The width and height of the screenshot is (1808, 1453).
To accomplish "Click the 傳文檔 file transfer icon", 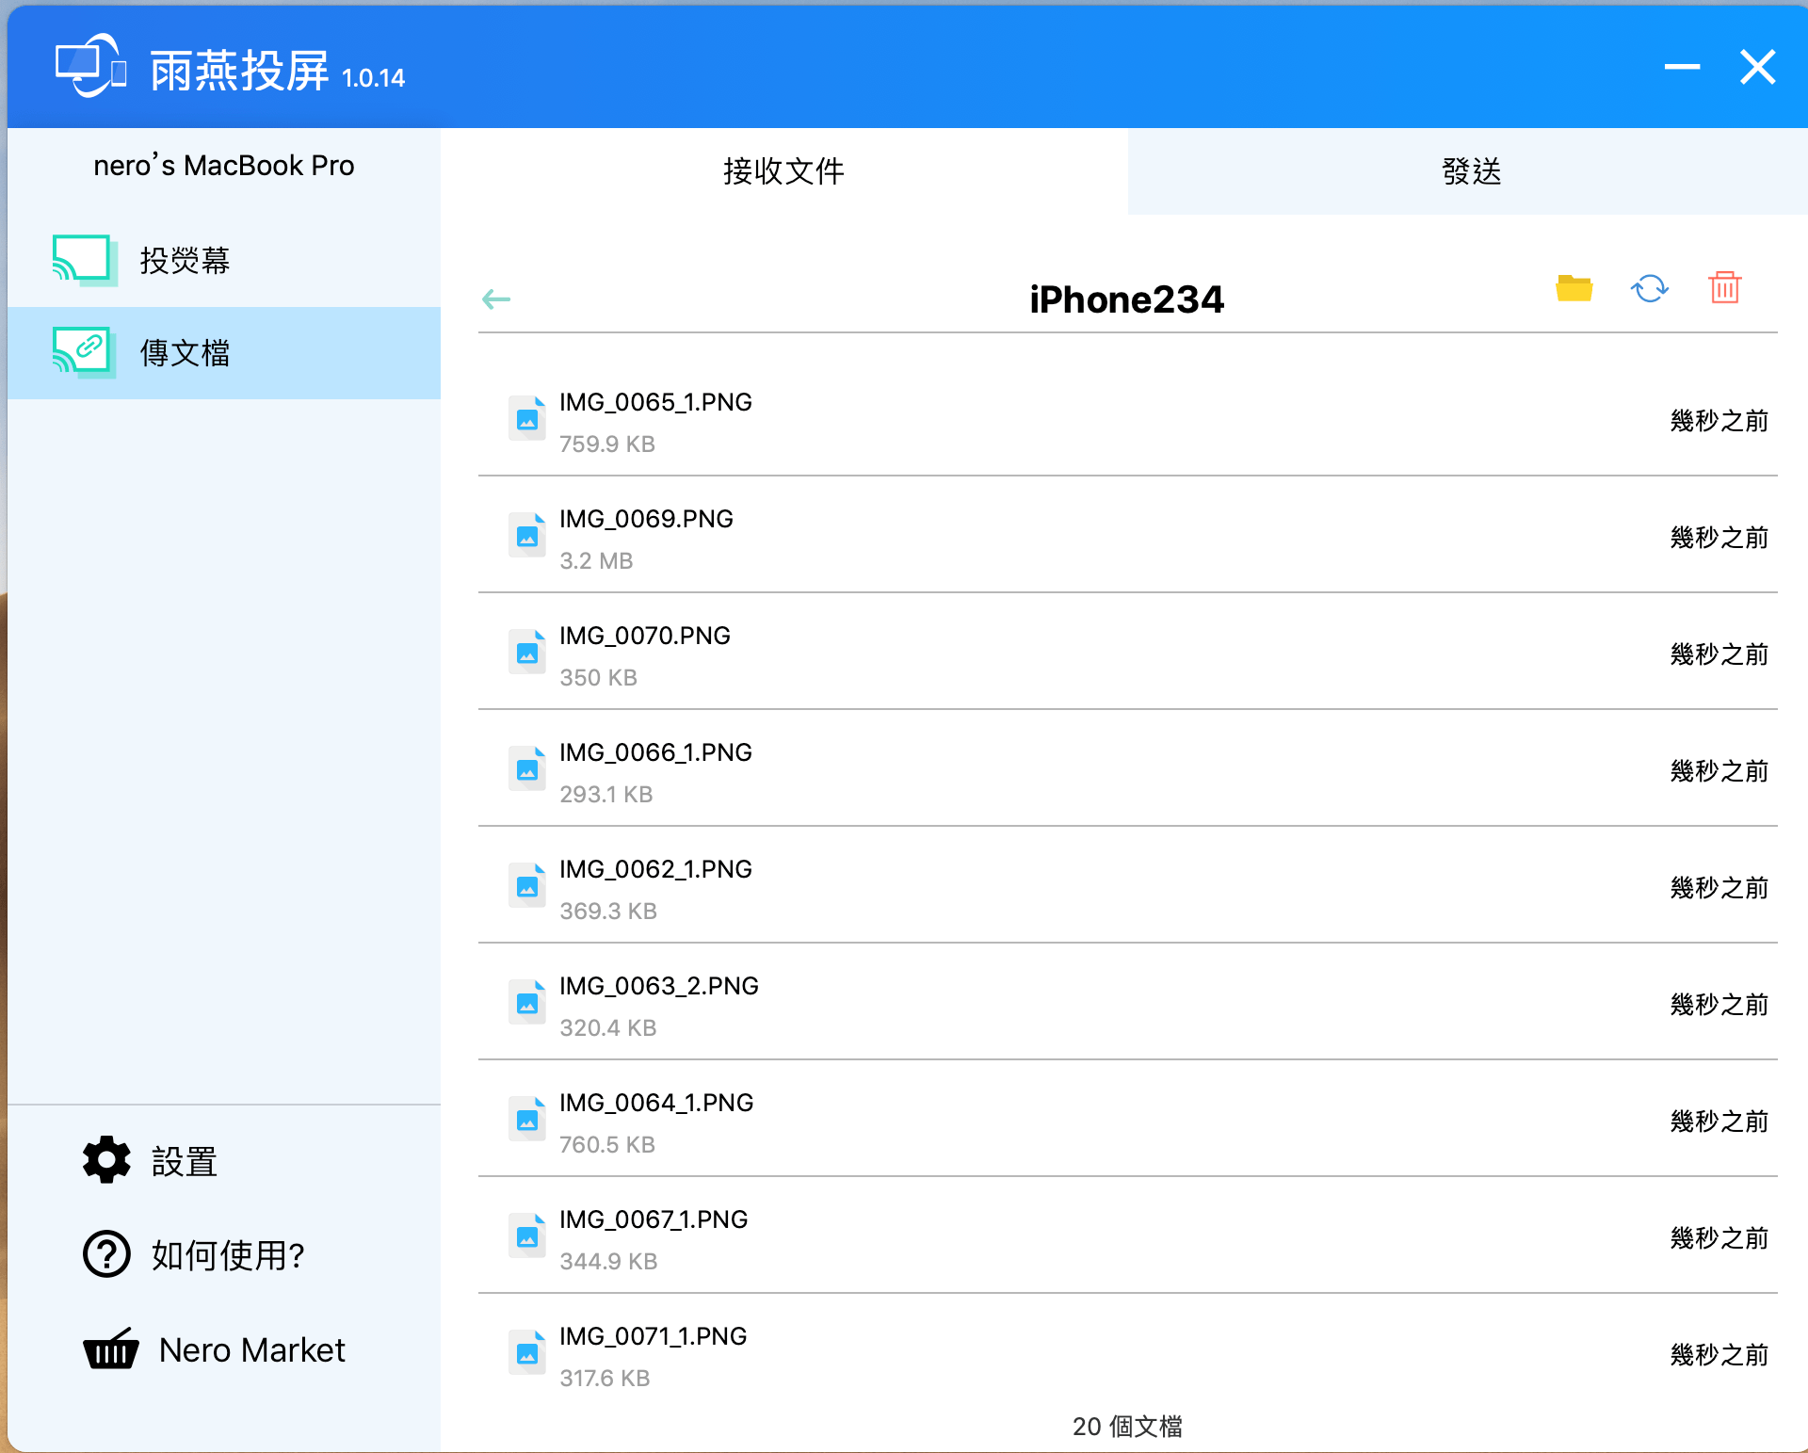I will coord(84,353).
